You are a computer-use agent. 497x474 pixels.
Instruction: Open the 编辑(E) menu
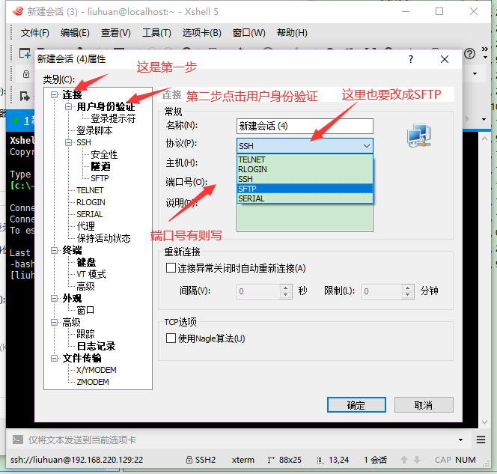(x=75, y=33)
